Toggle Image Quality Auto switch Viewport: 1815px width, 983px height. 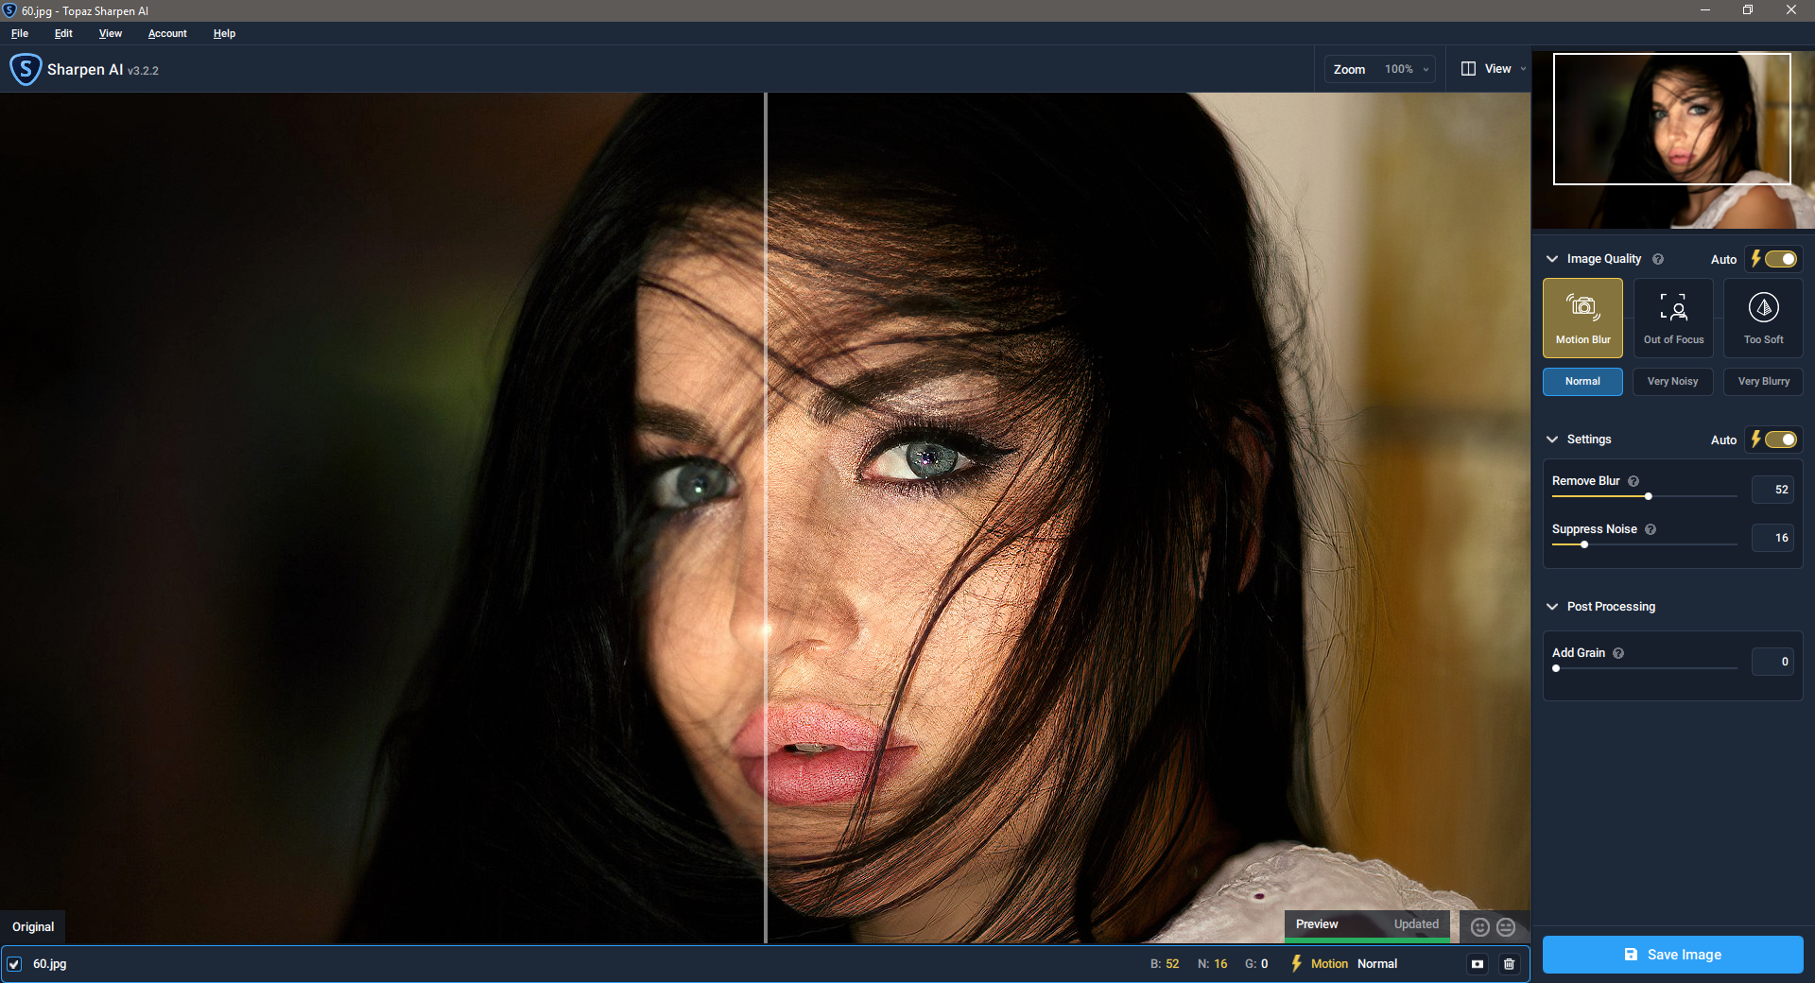(x=1780, y=259)
